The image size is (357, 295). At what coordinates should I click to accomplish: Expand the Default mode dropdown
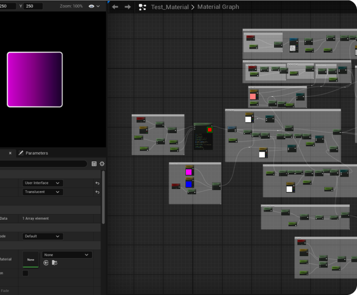tap(43, 237)
